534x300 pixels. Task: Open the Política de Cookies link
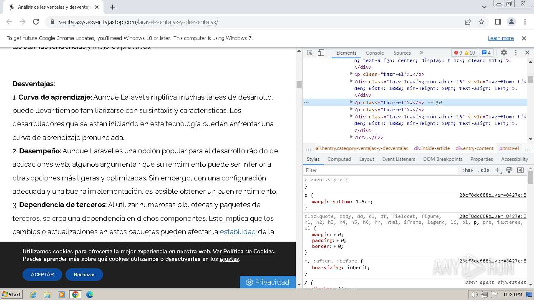pos(248,251)
